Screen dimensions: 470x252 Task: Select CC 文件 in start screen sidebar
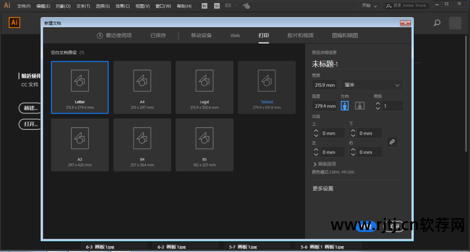click(x=30, y=85)
